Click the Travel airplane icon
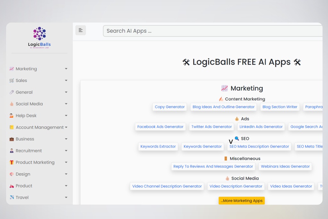328x219 pixels. click(x=12, y=198)
